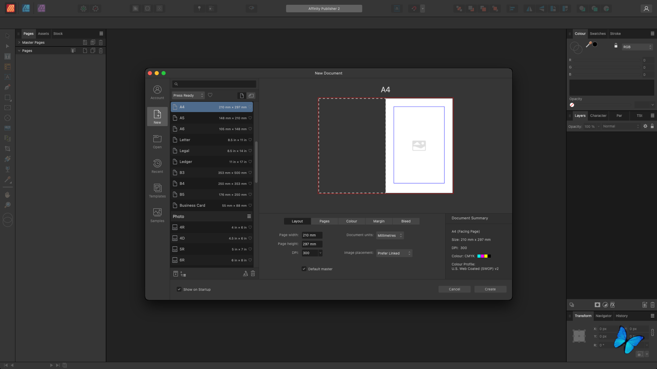Select the Pen tool in left toolbar
657x369 pixels.
tap(8, 87)
